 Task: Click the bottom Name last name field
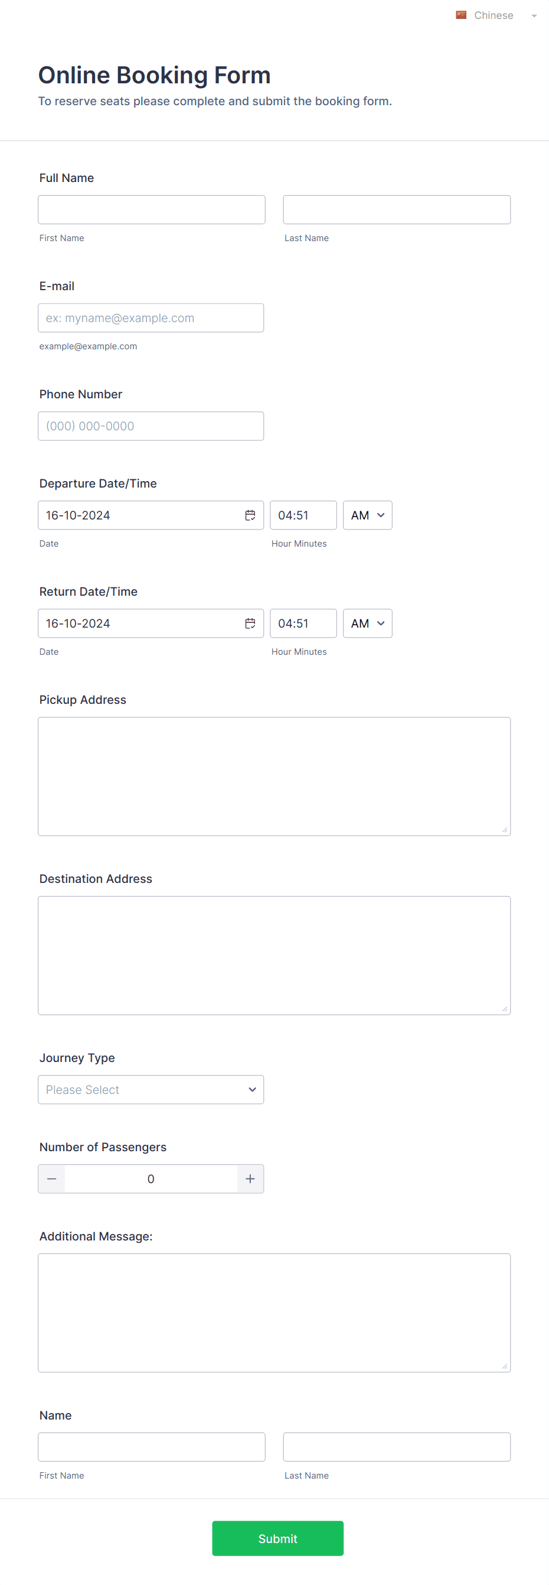click(x=397, y=1447)
